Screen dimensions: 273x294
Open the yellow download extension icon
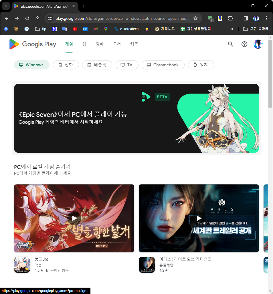(x=220, y=18)
